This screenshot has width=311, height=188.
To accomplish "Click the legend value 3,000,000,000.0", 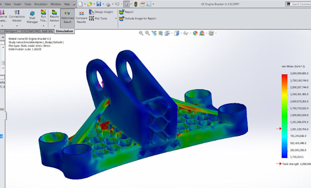I will pos(299,73).
